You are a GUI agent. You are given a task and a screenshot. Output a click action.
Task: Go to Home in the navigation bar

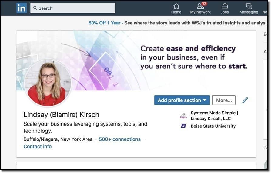click(176, 9)
